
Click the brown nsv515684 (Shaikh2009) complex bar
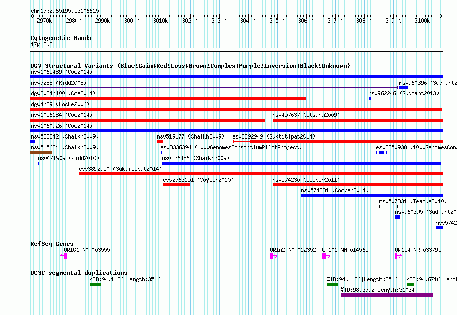[x=42, y=152]
